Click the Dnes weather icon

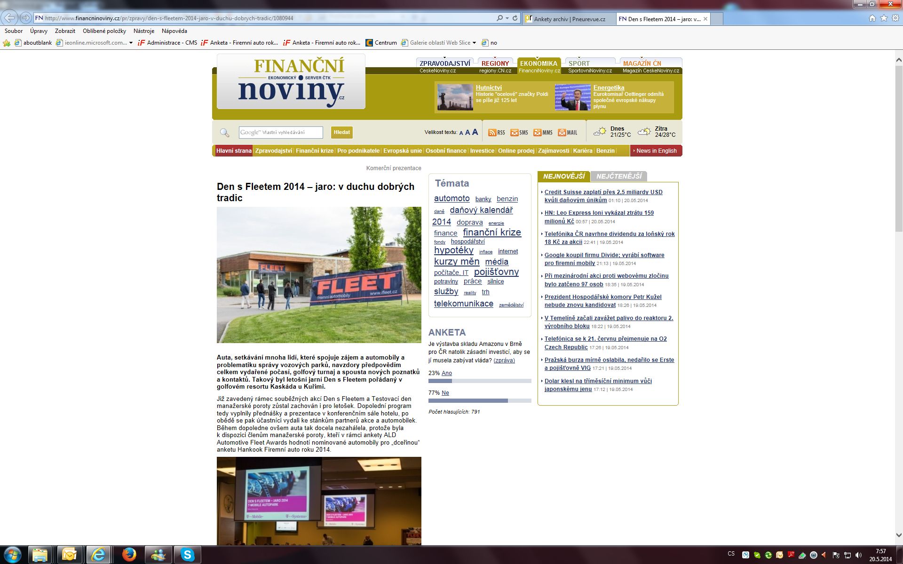coord(600,132)
